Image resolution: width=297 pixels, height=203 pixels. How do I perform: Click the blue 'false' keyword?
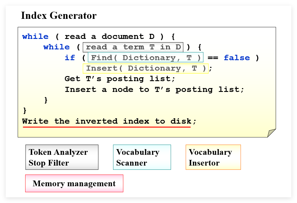click(x=237, y=58)
